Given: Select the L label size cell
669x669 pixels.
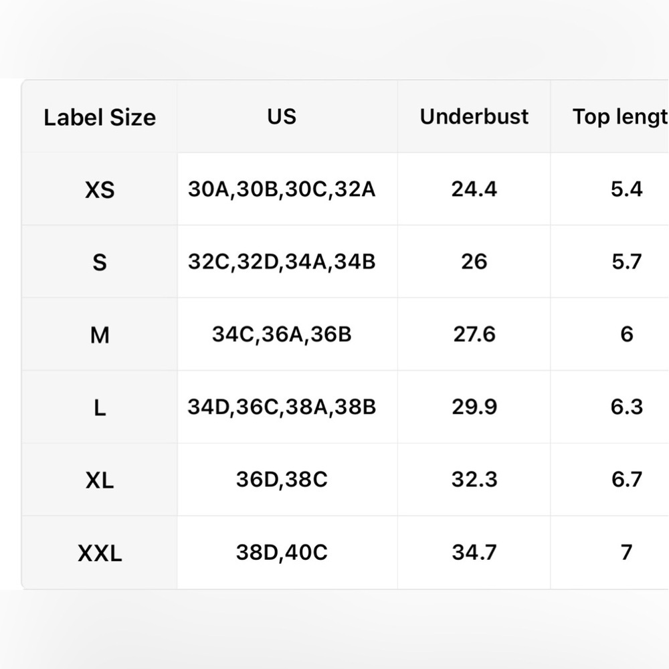Looking at the screenshot, I should pos(100,407).
